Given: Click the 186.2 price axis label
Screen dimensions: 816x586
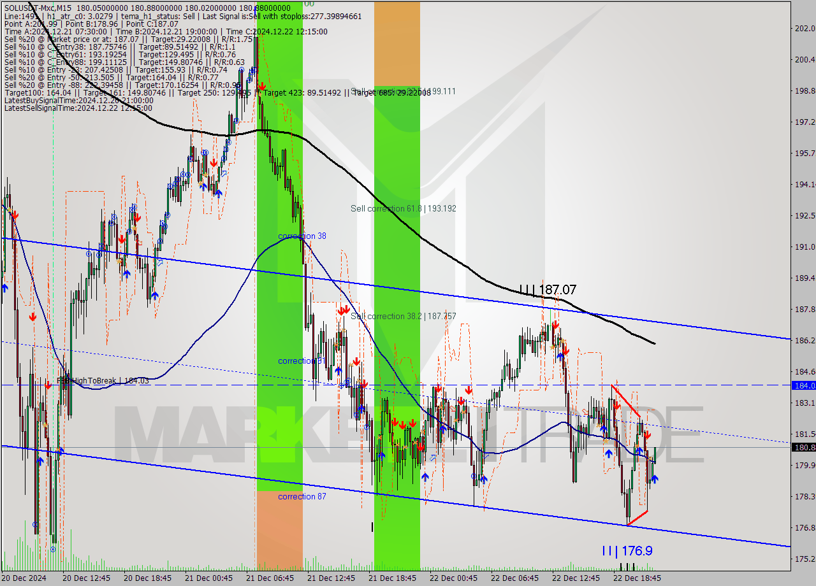Looking at the screenshot, I should coord(805,340).
